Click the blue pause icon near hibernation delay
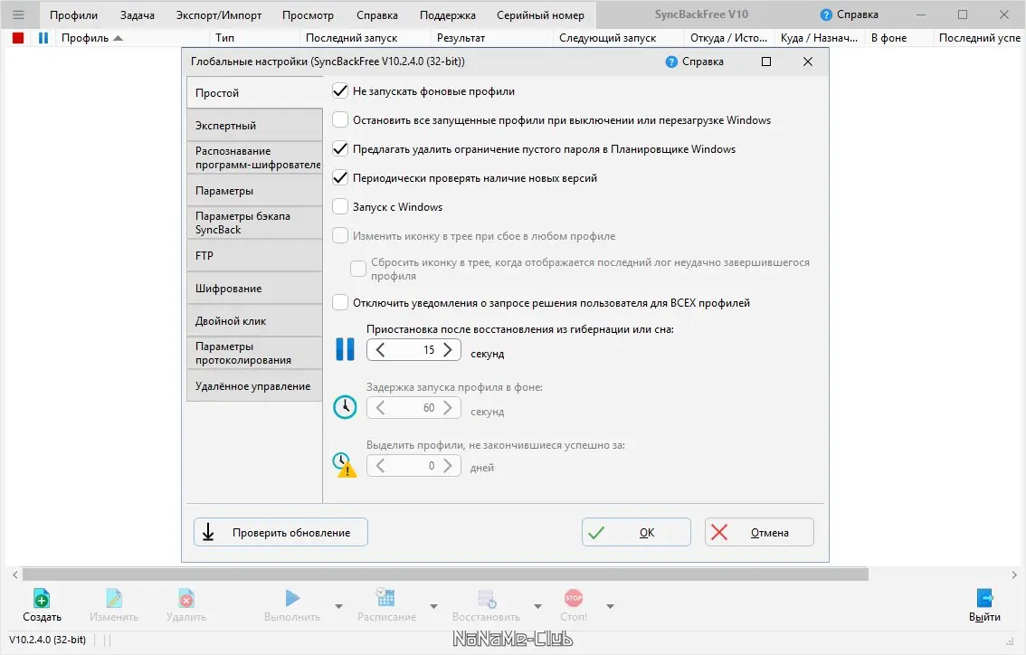 coord(345,349)
